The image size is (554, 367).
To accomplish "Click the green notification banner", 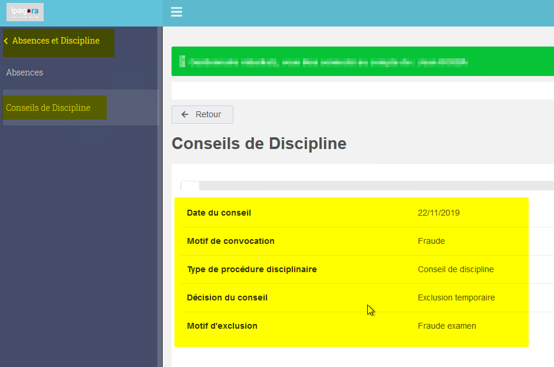I will [362, 61].
